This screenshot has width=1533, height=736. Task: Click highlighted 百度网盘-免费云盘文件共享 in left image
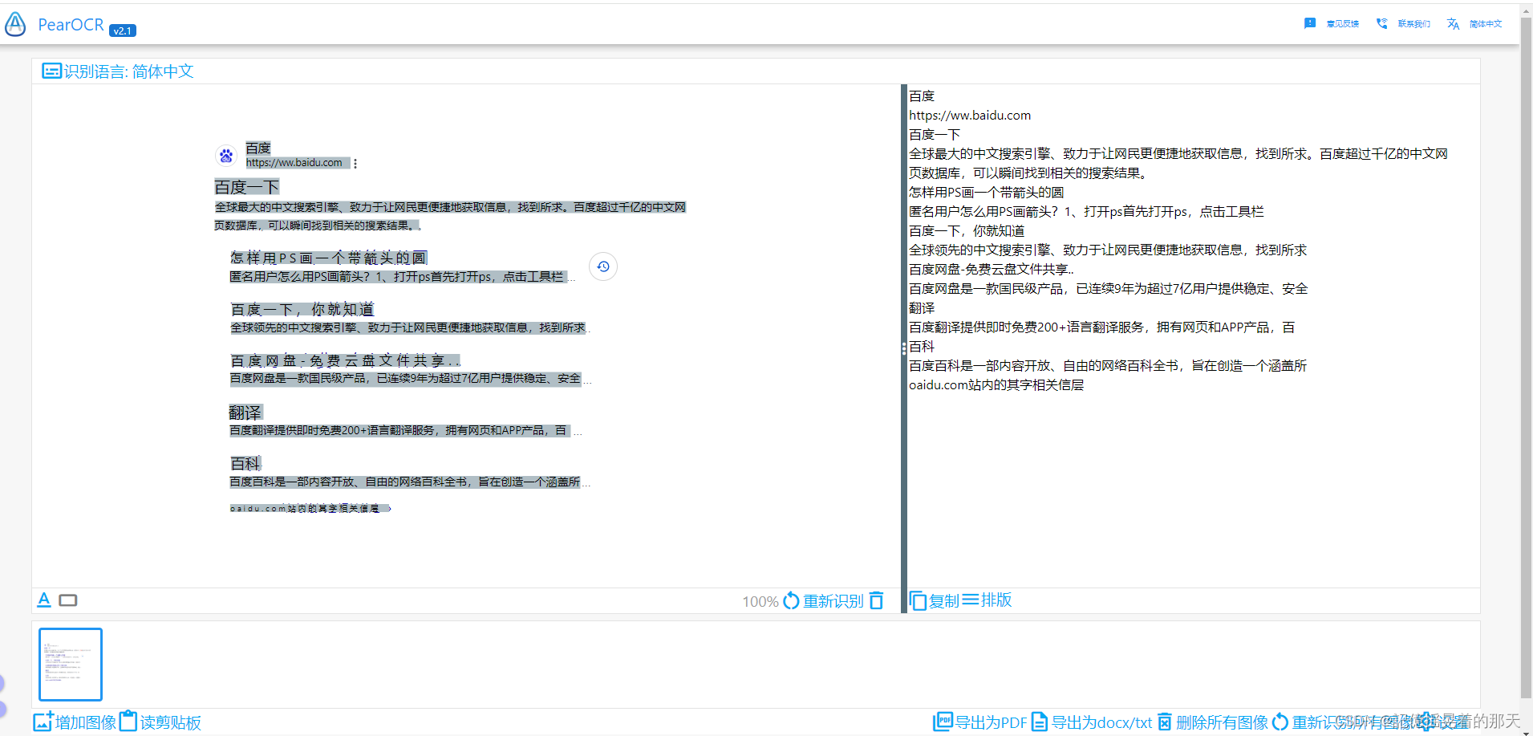345,360
